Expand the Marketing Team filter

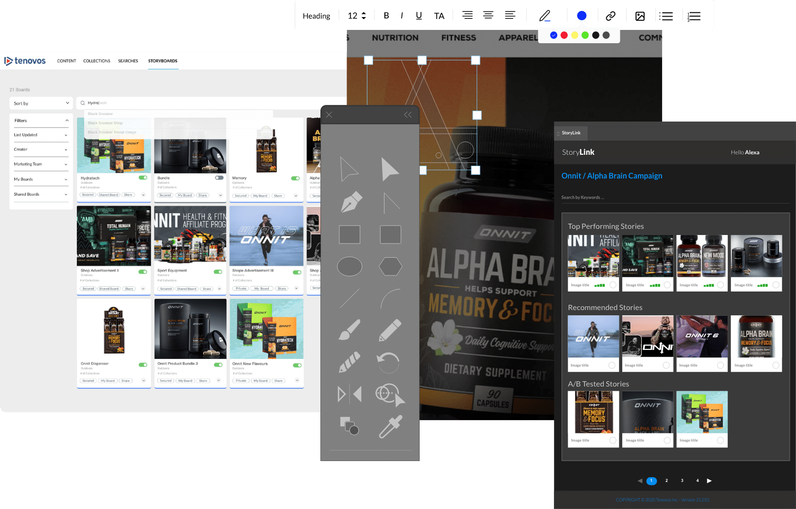click(x=41, y=164)
